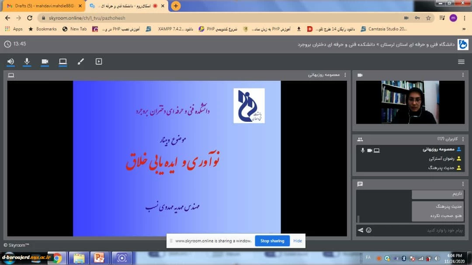
Task: Open Apps in the bookmarks bar
Action: point(14,29)
